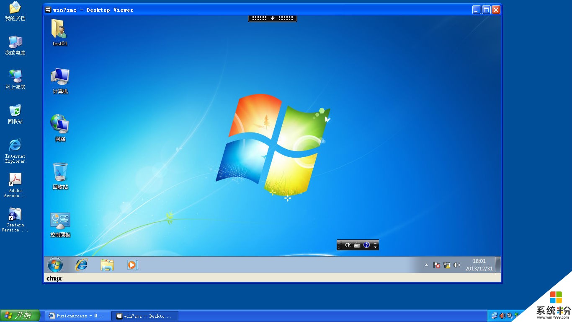Minimize the Desktop Viewer window
572x322 pixels.
[x=477, y=10]
